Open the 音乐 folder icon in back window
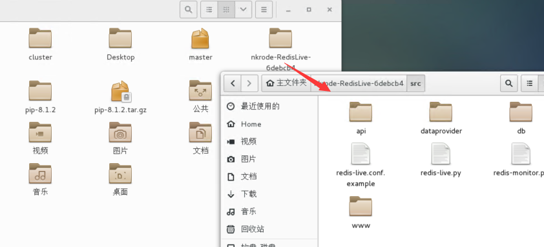The image size is (544, 247). tap(40, 173)
